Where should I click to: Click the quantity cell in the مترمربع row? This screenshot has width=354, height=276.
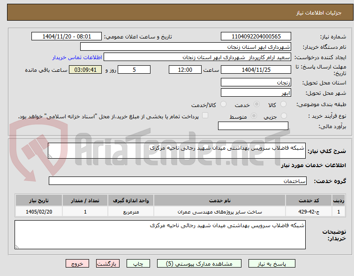[85, 212]
